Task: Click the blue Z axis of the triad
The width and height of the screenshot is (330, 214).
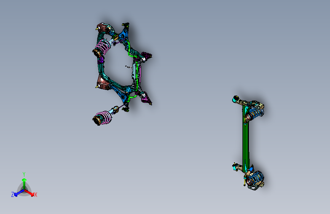Action: coord(19,193)
